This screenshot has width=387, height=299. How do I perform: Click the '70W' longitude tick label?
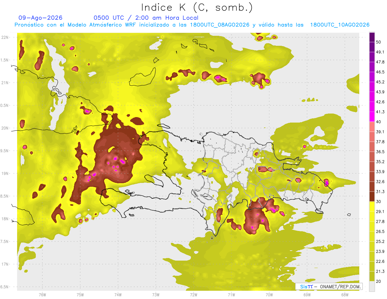269,294
